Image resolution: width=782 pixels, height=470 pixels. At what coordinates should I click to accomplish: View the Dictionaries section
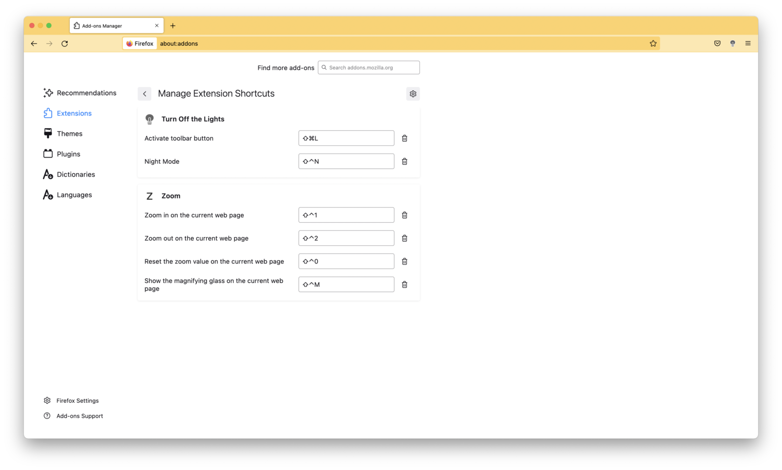coord(76,174)
